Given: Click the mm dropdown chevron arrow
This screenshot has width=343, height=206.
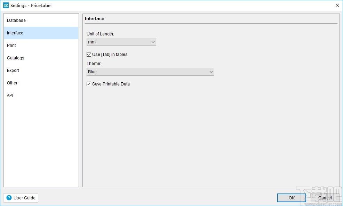Looking at the screenshot, I should (153, 42).
